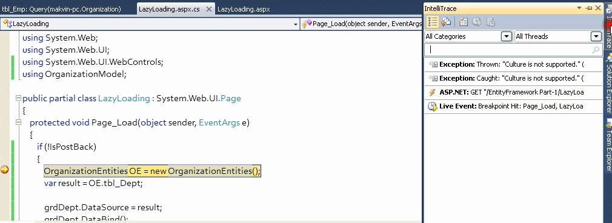Collapse the Page_Load method region
Screen dimensions: 612x223
[18, 122]
